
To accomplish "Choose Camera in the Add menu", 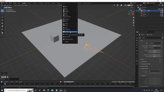I will point(70,32).
